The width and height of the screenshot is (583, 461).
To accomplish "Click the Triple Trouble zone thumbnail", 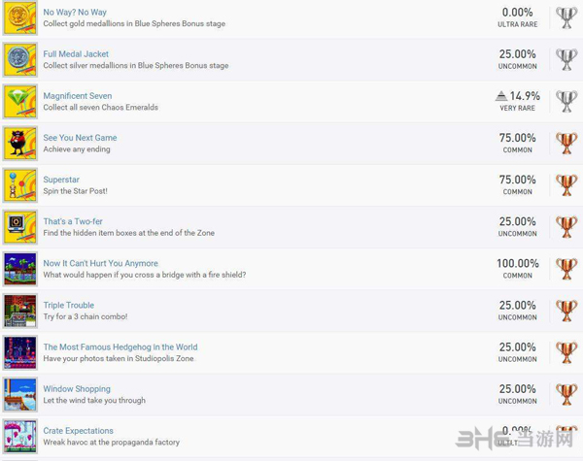I will (20, 311).
